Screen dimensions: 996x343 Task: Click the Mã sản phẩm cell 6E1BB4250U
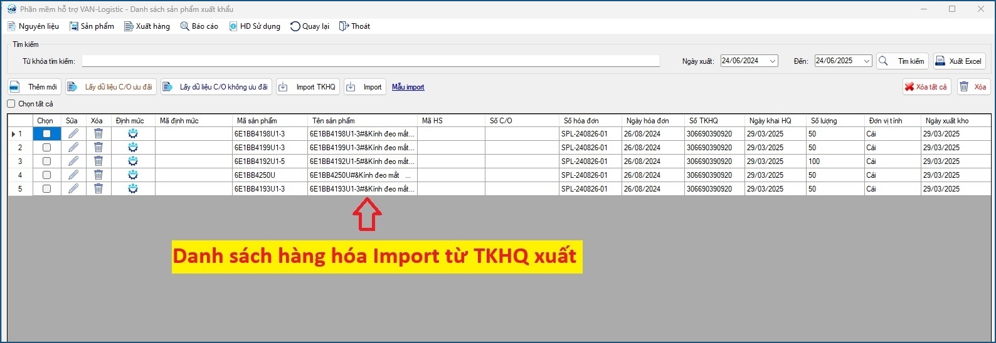pyautogui.click(x=270, y=175)
